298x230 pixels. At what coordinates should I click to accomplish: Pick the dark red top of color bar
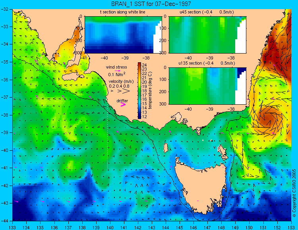[x=139, y=64]
